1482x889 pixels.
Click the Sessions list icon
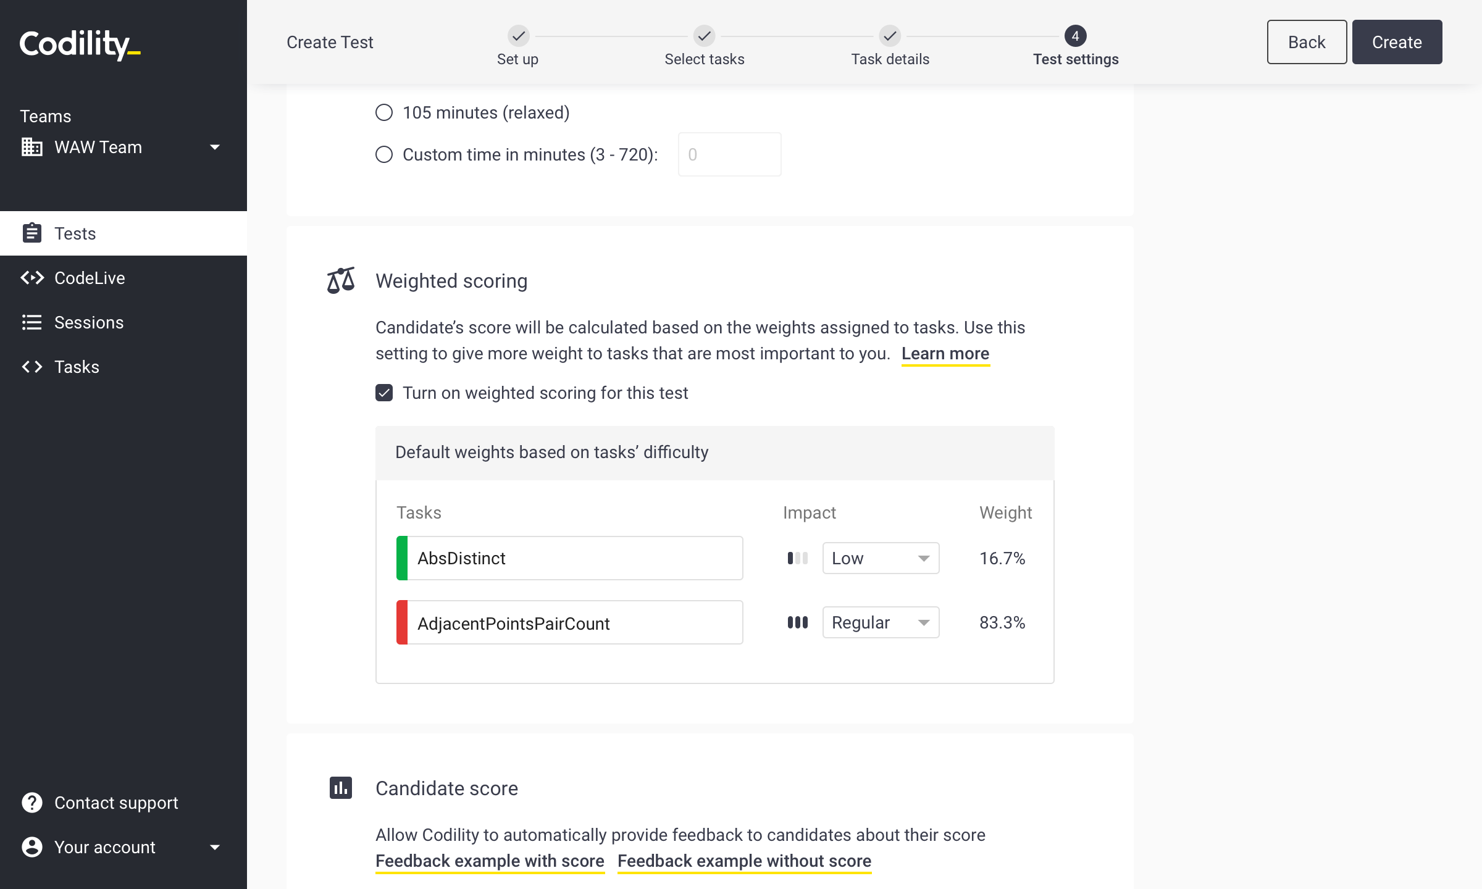pos(32,322)
